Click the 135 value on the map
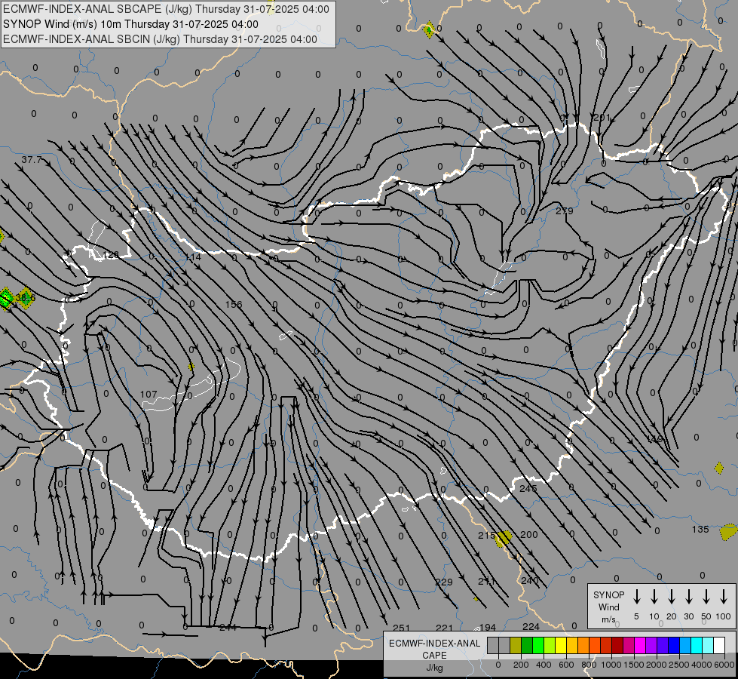The image size is (738, 679). pyautogui.click(x=700, y=529)
